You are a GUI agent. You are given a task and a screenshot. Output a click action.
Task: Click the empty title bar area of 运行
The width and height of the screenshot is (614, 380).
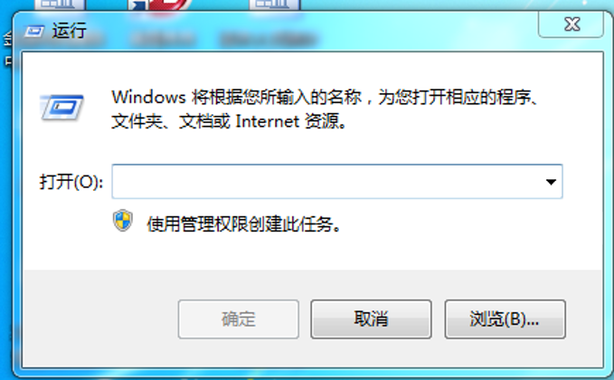[x=313, y=31]
